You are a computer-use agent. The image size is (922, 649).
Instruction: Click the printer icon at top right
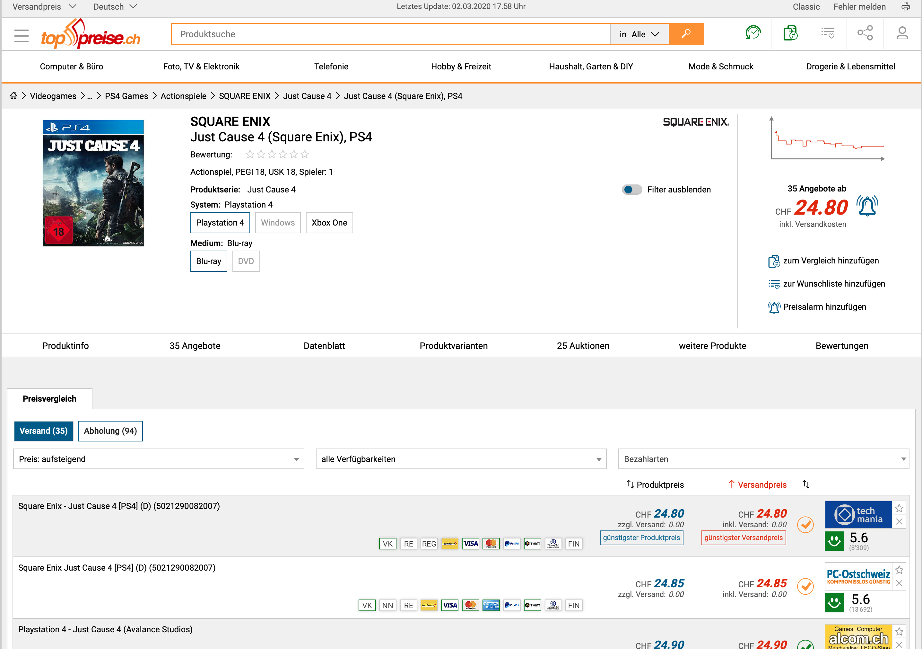click(x=906, y=6)
